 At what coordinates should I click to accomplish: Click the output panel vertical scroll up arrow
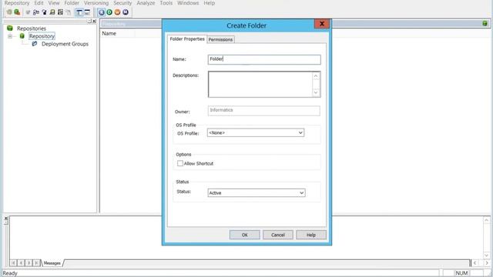point(486,220)
